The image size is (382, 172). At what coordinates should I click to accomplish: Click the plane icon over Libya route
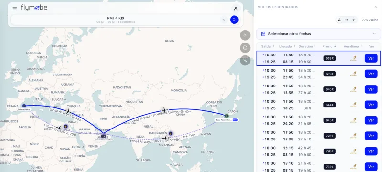tap(59, 128)
